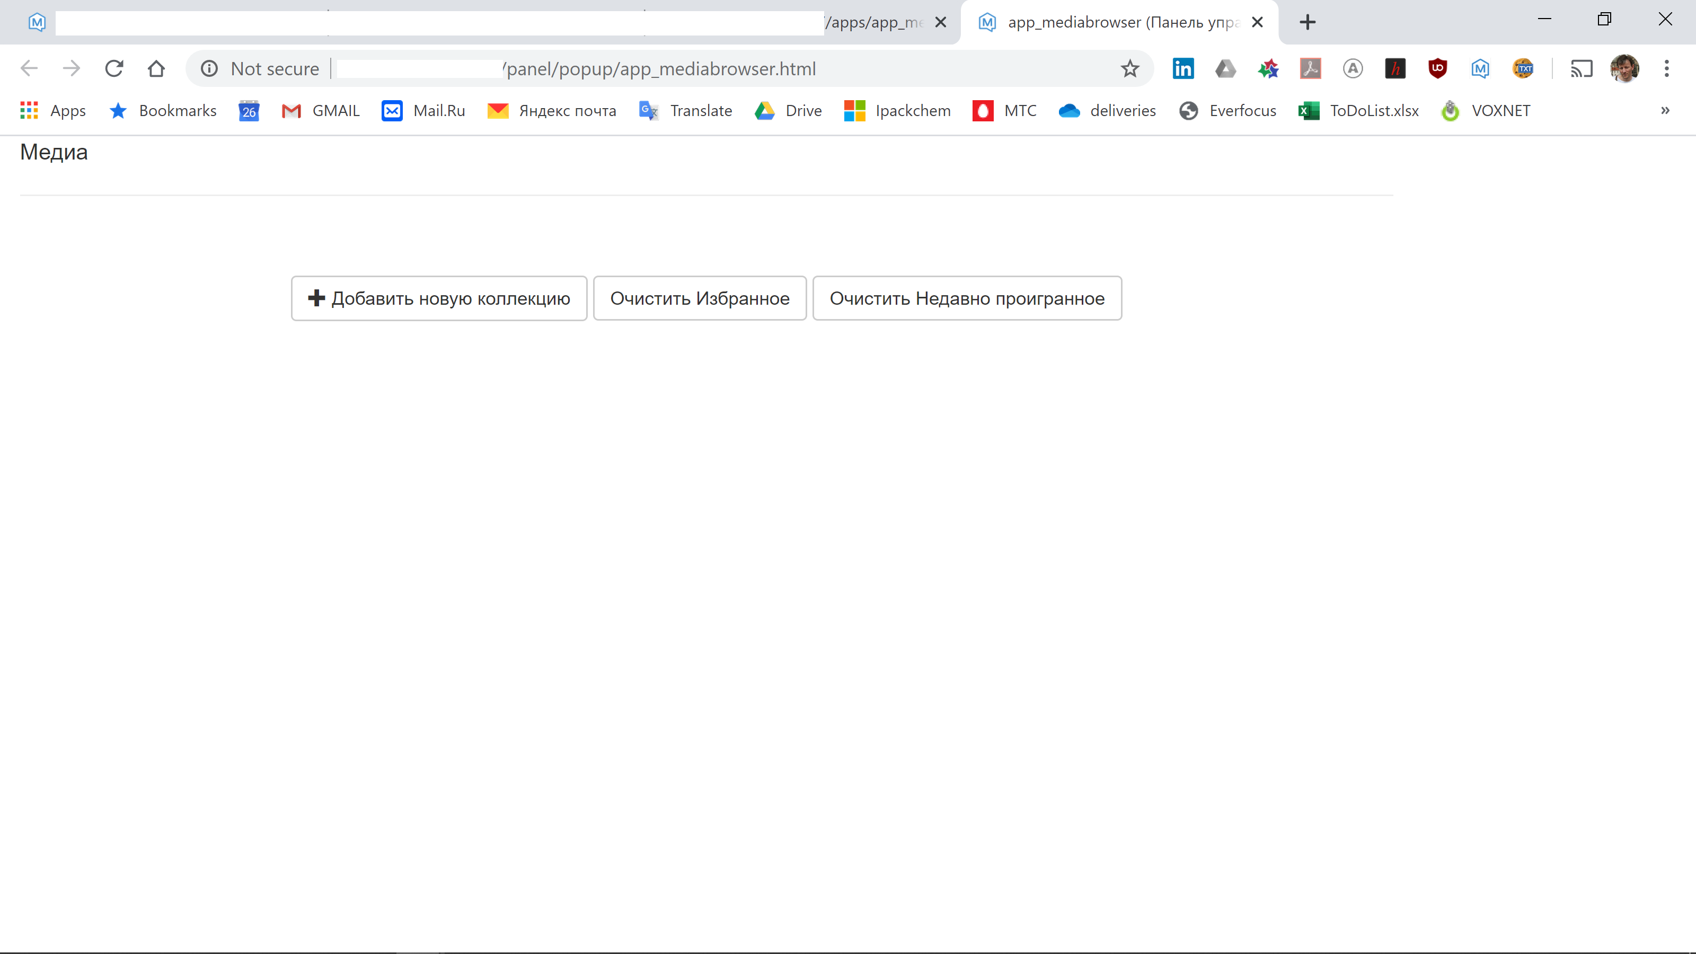Switch to the app_mediabrowser tab

pyautogui.click(x=1119, y=22)
